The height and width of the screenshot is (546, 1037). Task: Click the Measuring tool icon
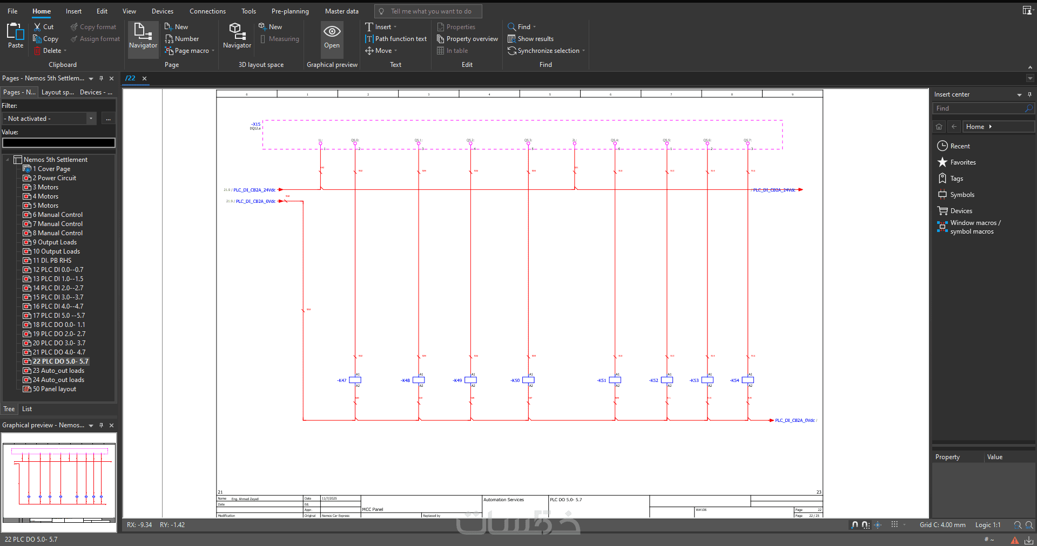click(262, 39)
